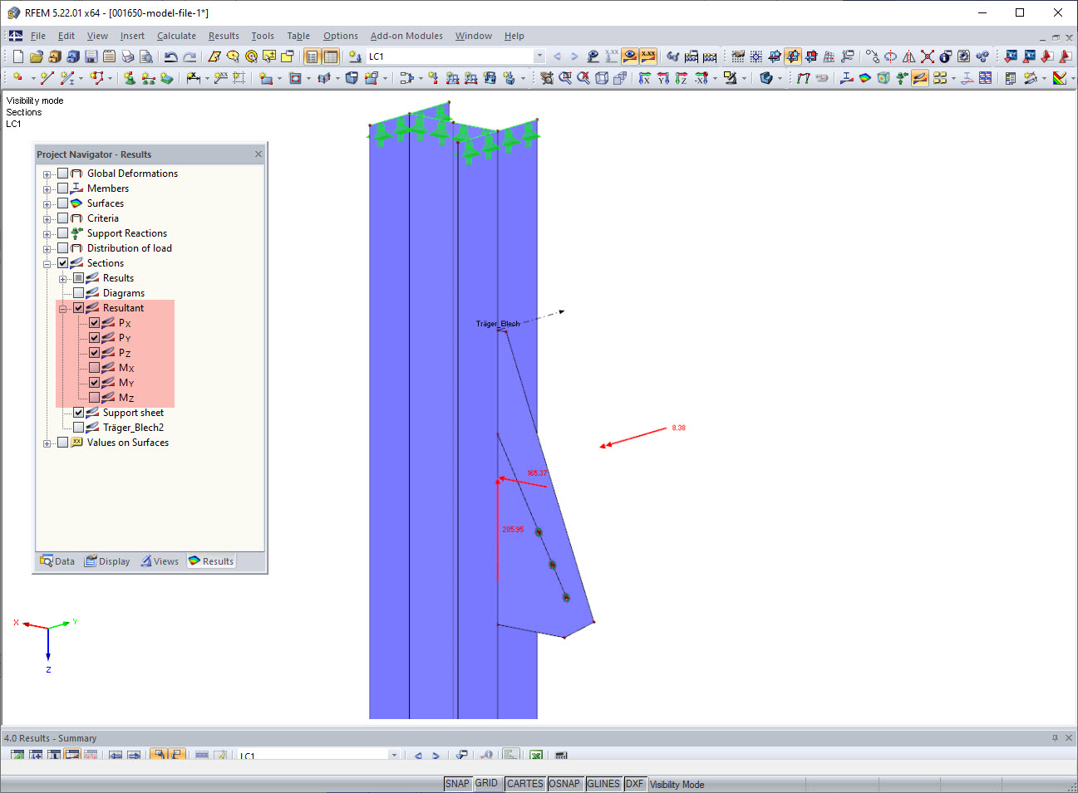Expand Values on Surfaces node

point(47,443)
